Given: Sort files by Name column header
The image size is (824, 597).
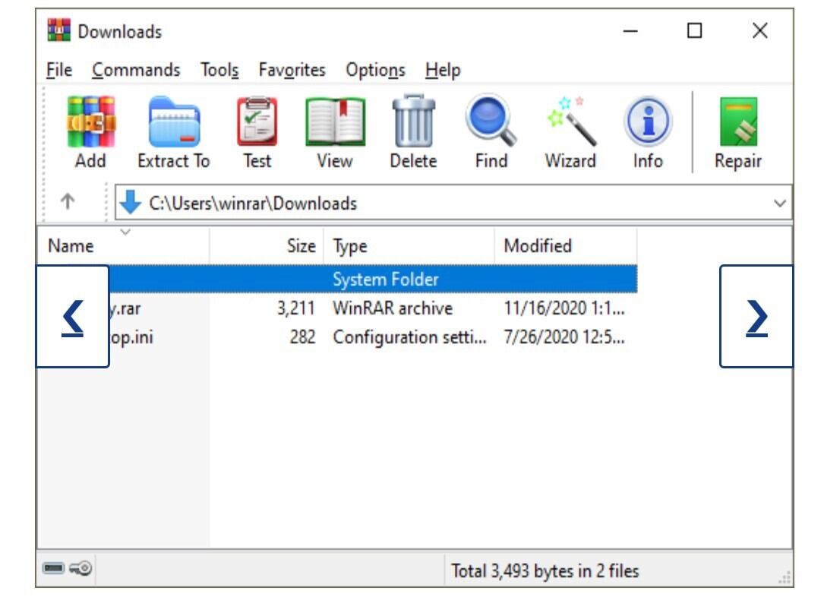Looking at the screenshot, I should click(71, 246).
